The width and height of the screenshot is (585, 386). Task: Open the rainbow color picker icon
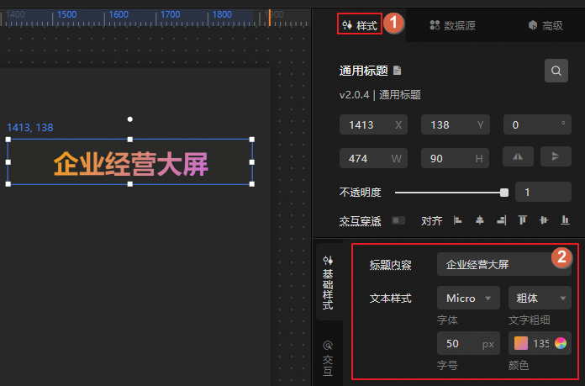tap(561, 343)
